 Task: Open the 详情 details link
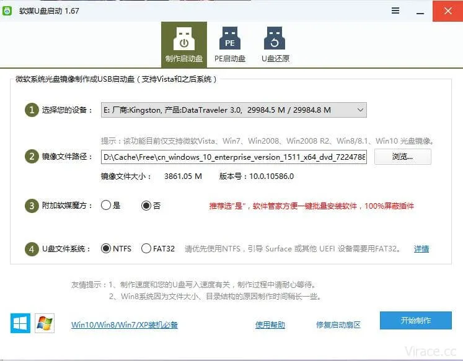[x=421, y=249]
